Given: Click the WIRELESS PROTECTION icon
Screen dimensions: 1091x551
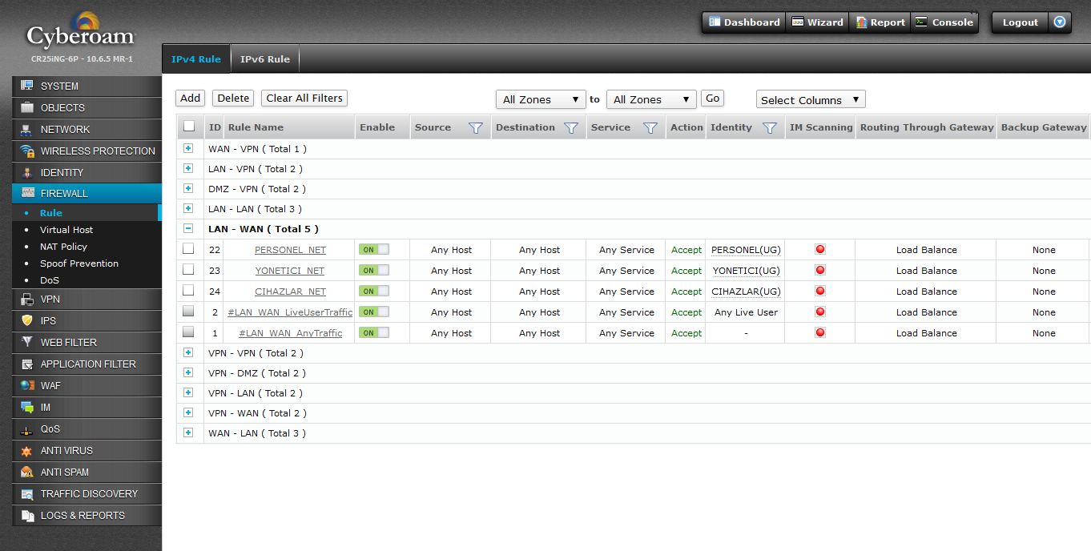Looking at the screenshot, I should point(27,151).
